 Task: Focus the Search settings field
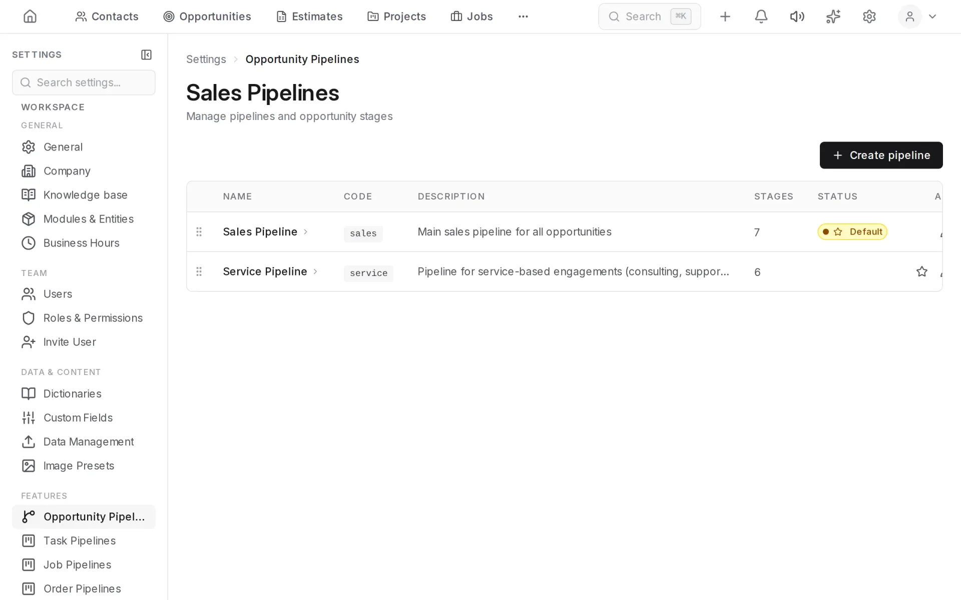(x=84, y=82)
